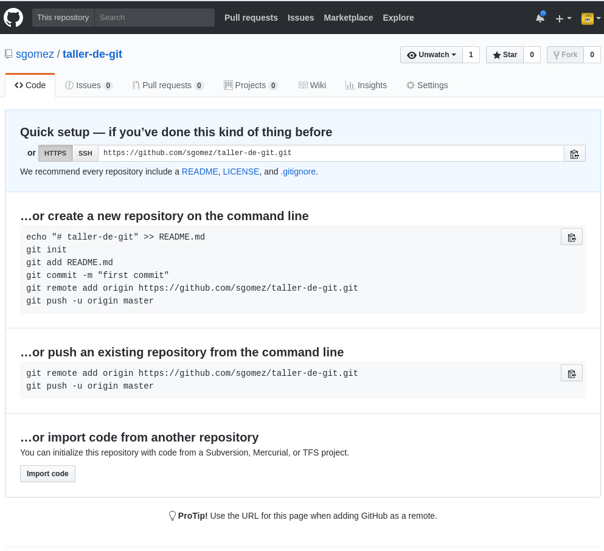Copy the new repository commands to clipboard

571,237
